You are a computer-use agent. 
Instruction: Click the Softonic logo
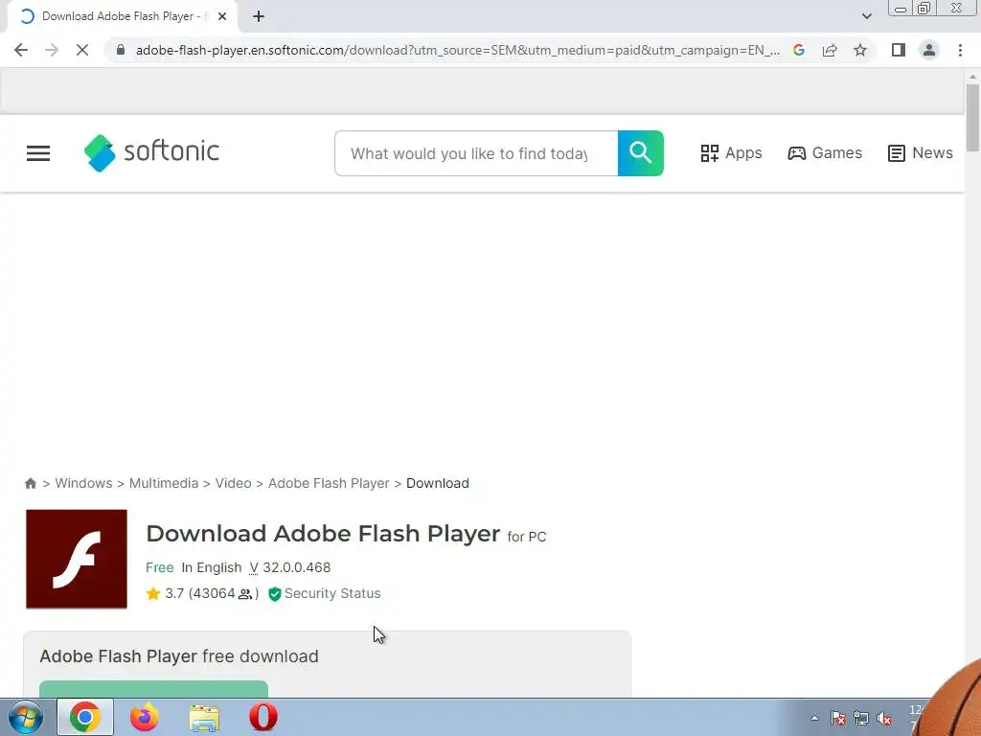151,152
